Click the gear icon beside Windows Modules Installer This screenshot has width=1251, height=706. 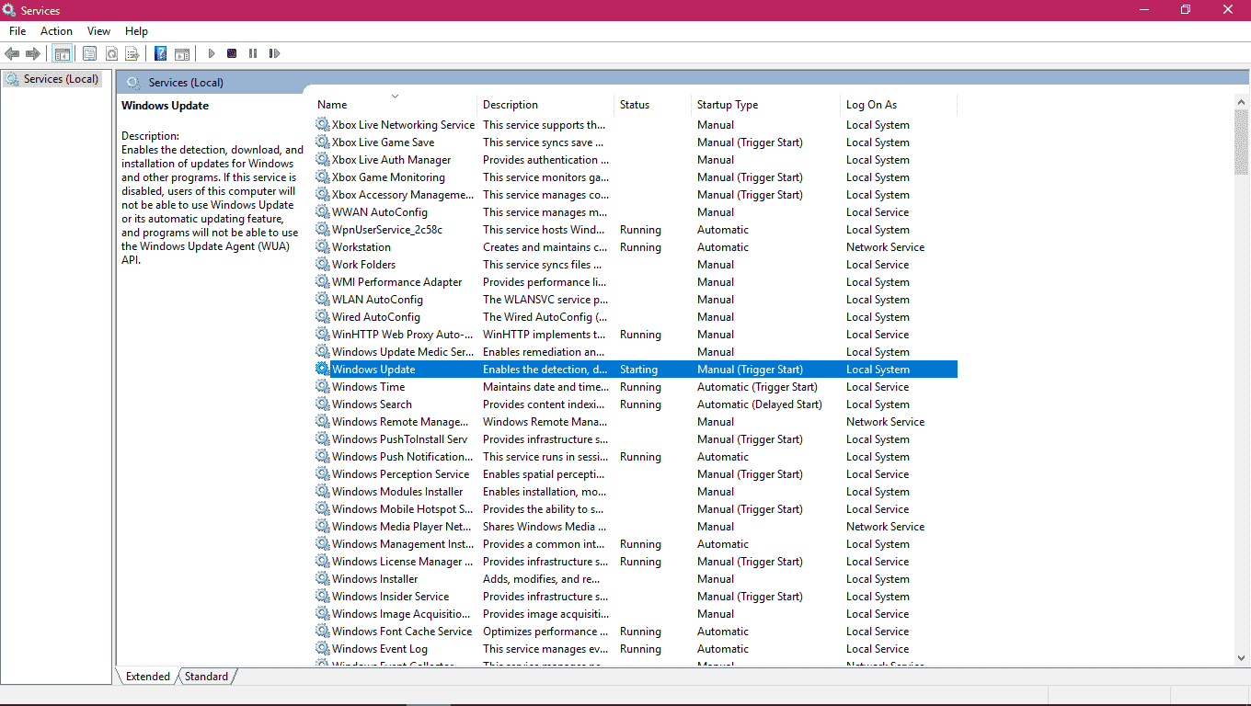pyautogui.click(x=322, y=492)
